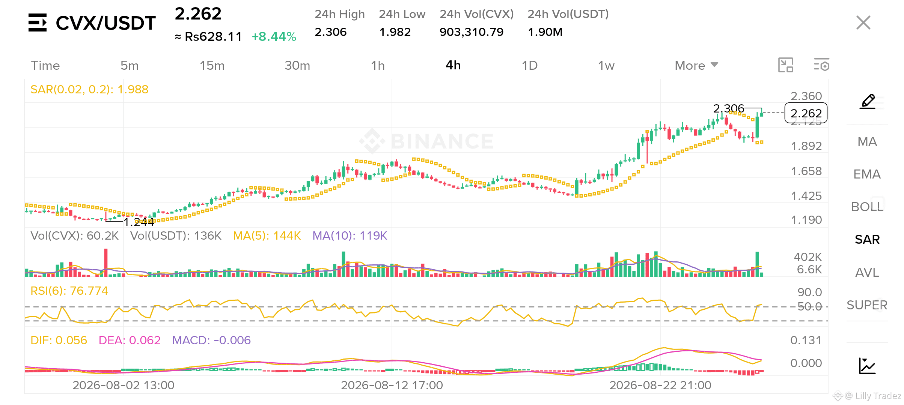904x405 pixels.
Task: Open the trading pair list menu icon
Action: [x=38, y=22]
